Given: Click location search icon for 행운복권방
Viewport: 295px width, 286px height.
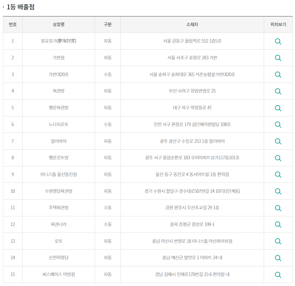Looking at the screenshot, I should 278,108.
